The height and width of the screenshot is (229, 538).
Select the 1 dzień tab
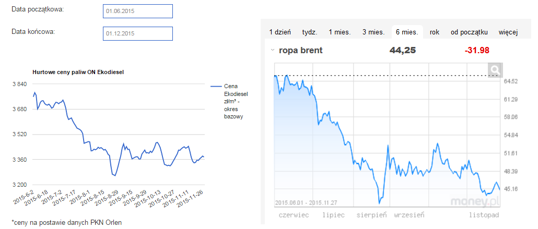[280, 32]
